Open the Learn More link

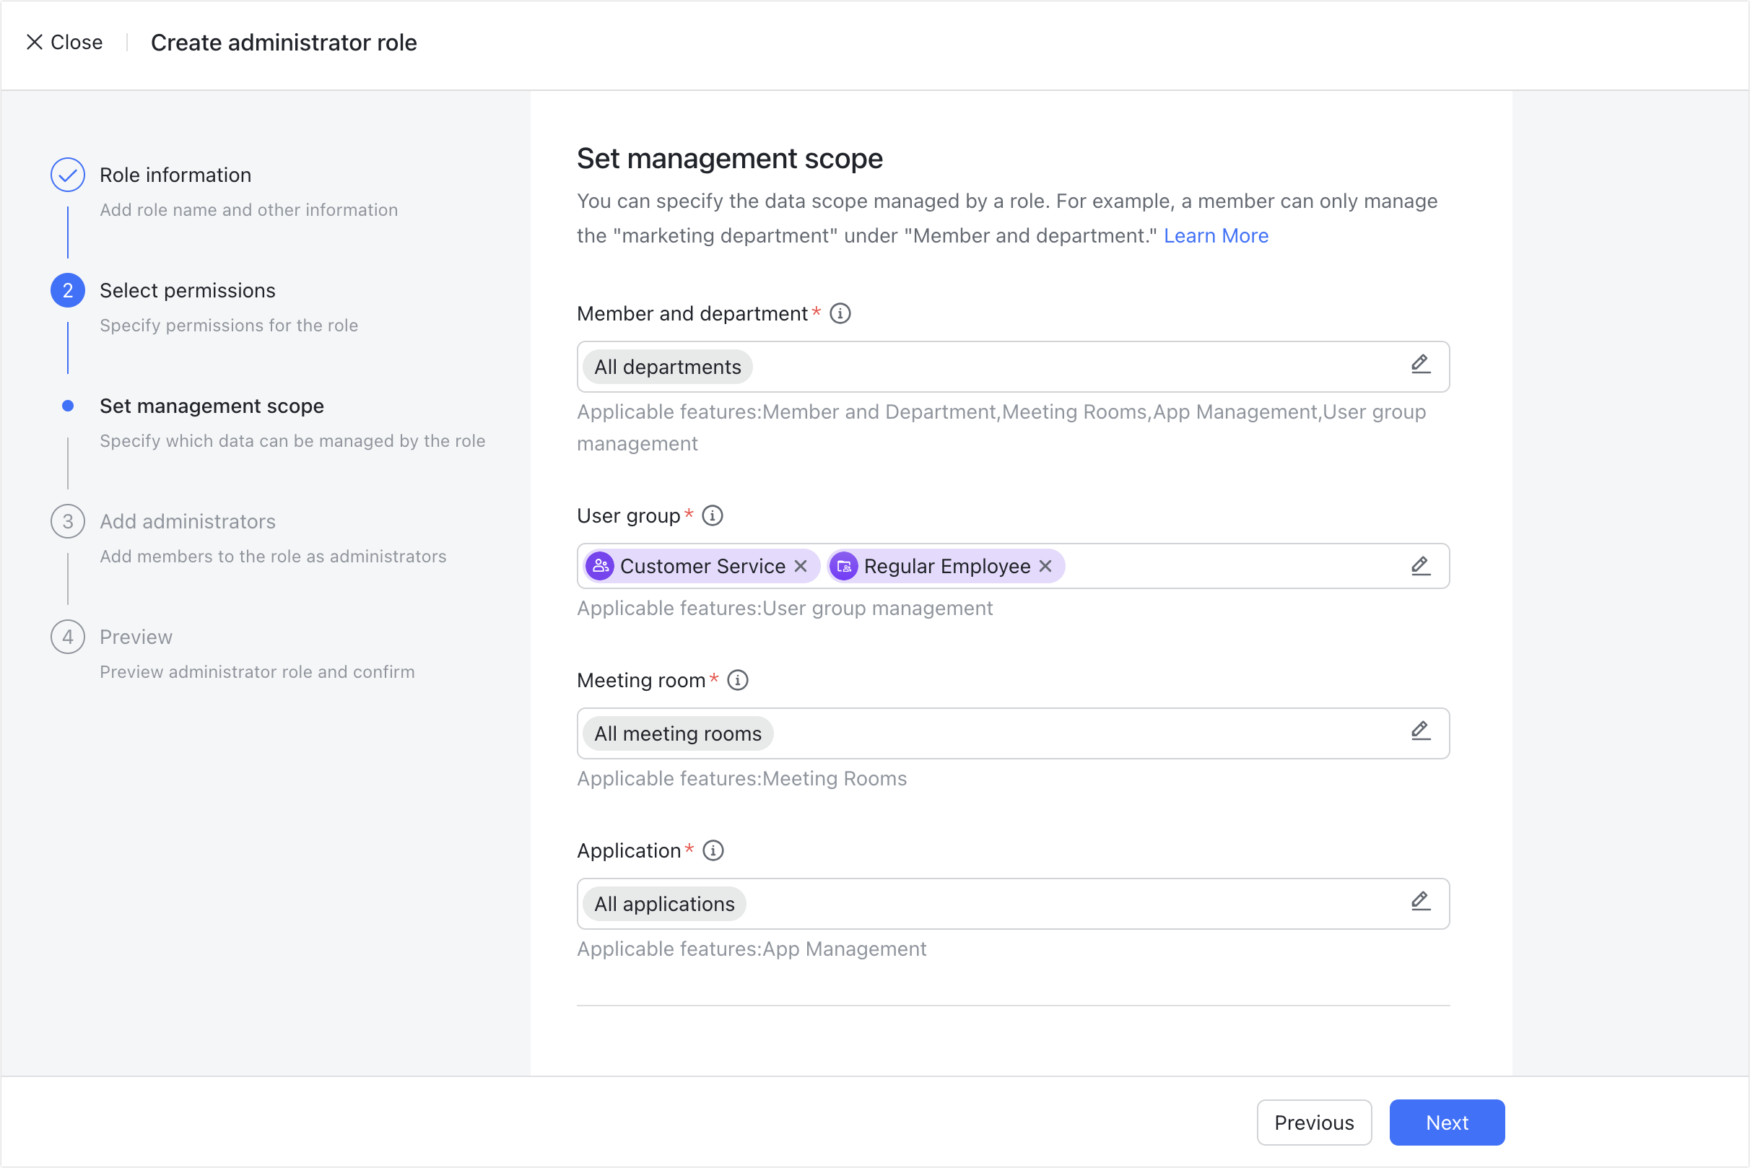point(1215,235)
